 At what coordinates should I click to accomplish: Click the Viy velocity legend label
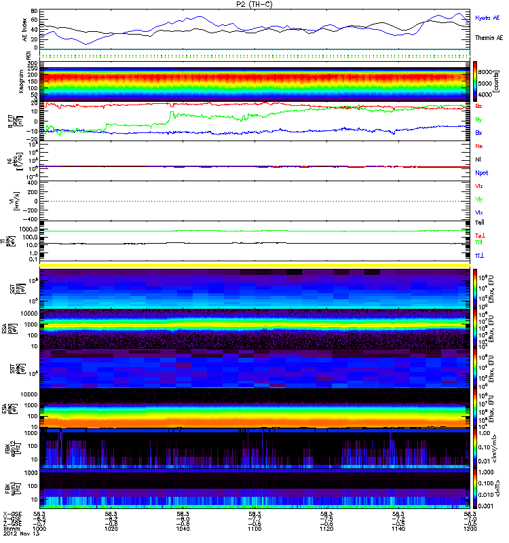tap(480, 200)
